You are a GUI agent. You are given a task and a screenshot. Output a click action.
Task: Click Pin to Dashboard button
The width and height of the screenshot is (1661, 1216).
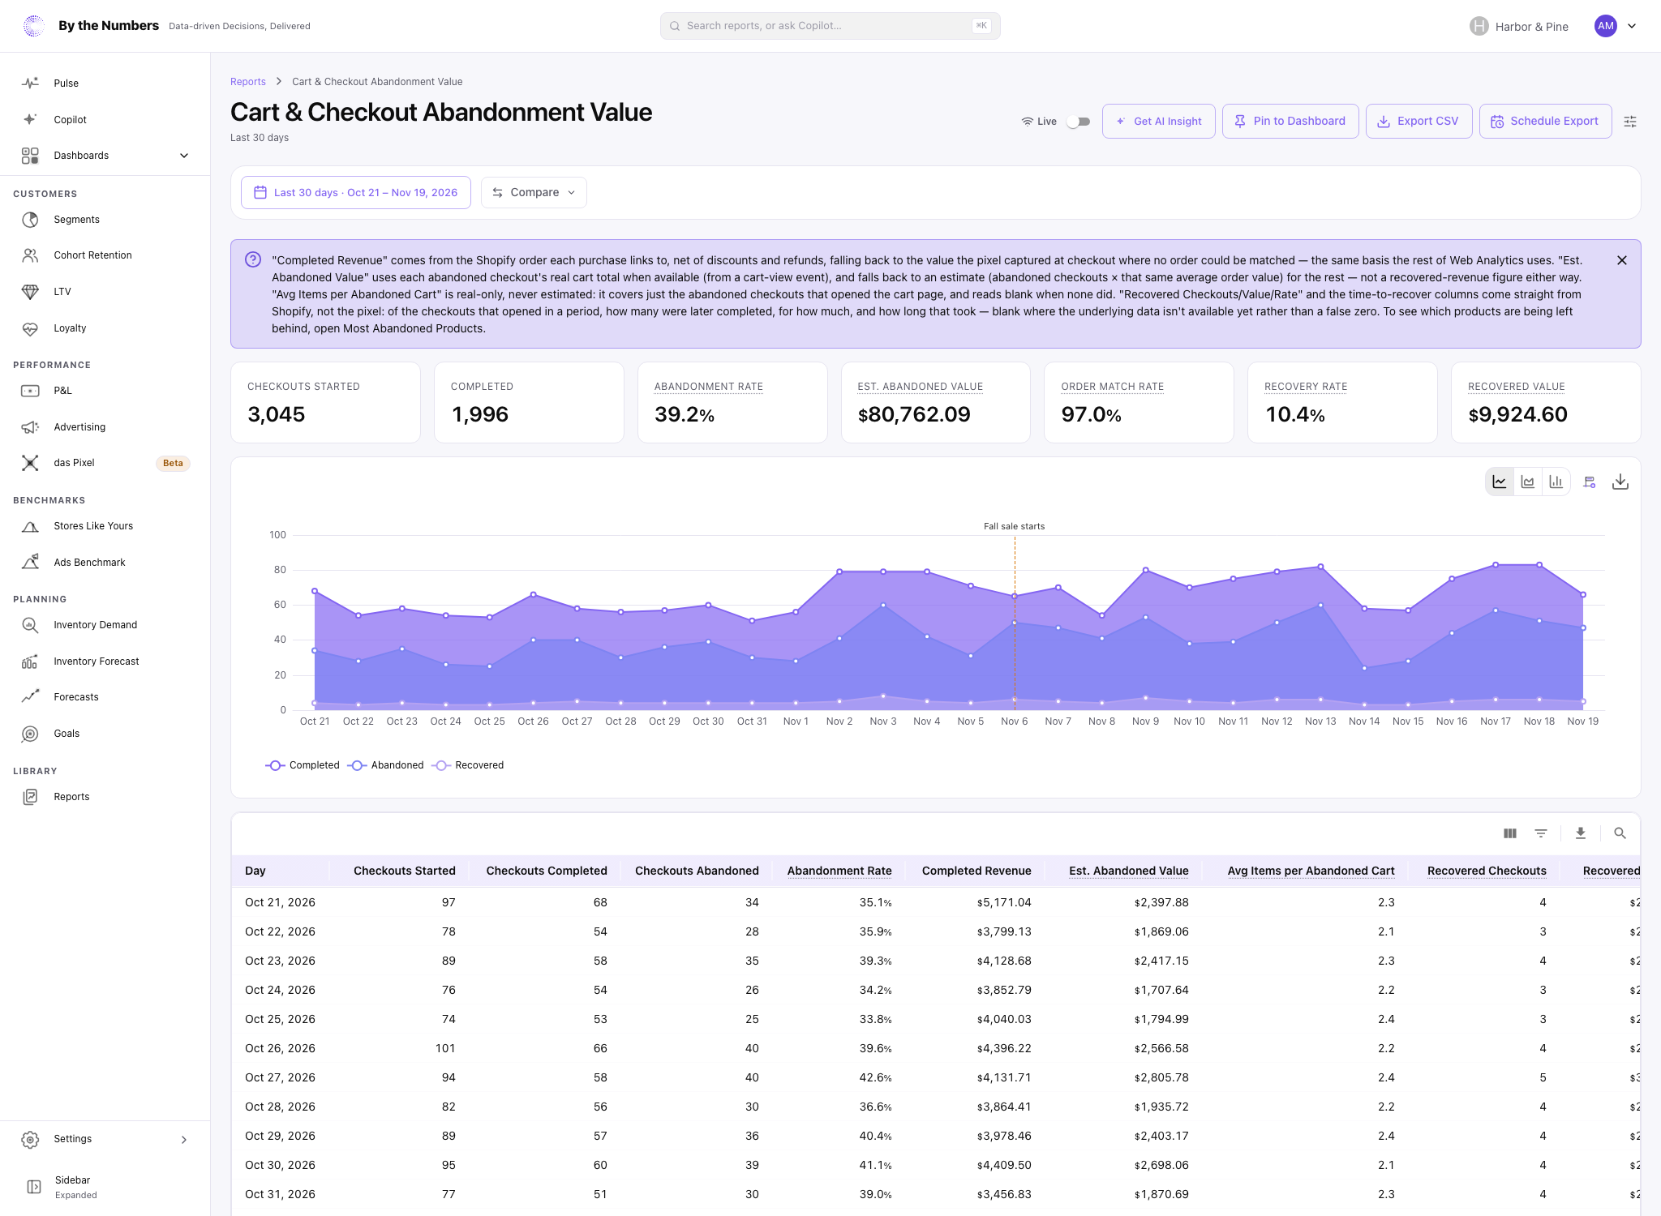[x=1290, y=122]
